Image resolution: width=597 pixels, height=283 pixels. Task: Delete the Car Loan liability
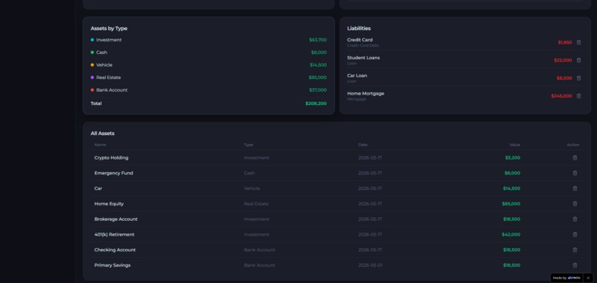(578, 78)
